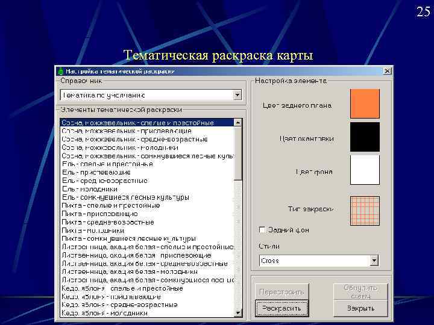
Task: Select Ель - молодняки row
Action: (147, 189)
